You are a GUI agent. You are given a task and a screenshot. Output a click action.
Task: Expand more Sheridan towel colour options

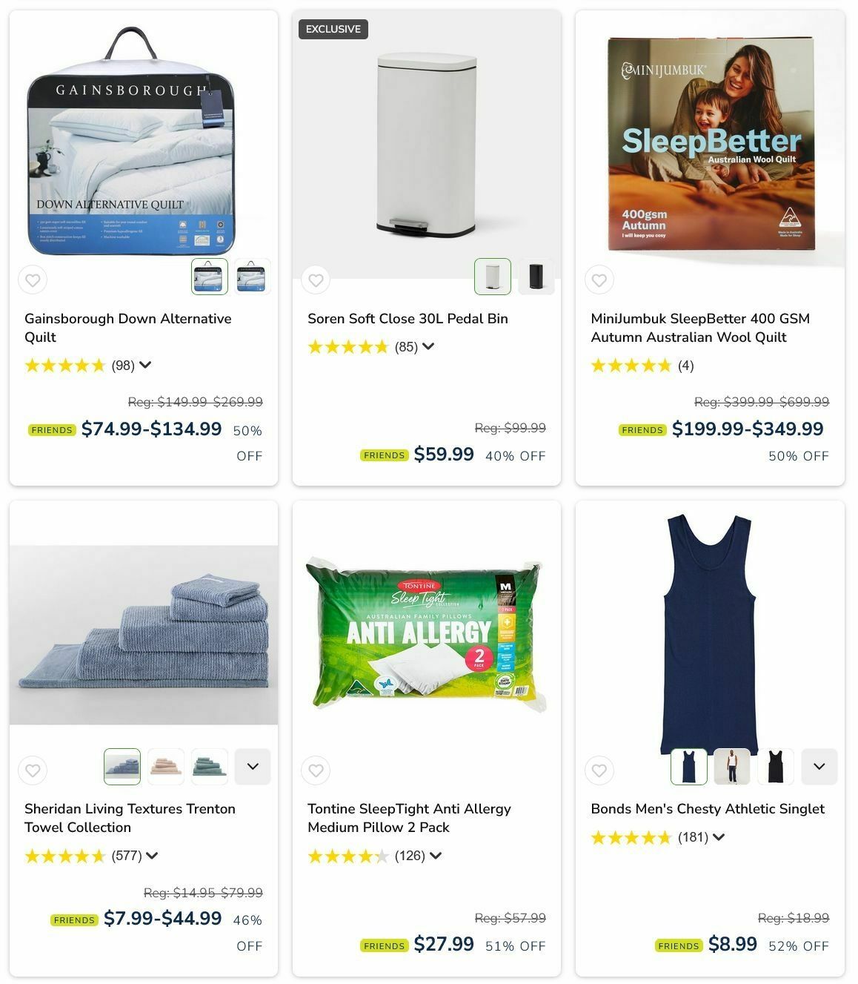click(x=253, y=767)
